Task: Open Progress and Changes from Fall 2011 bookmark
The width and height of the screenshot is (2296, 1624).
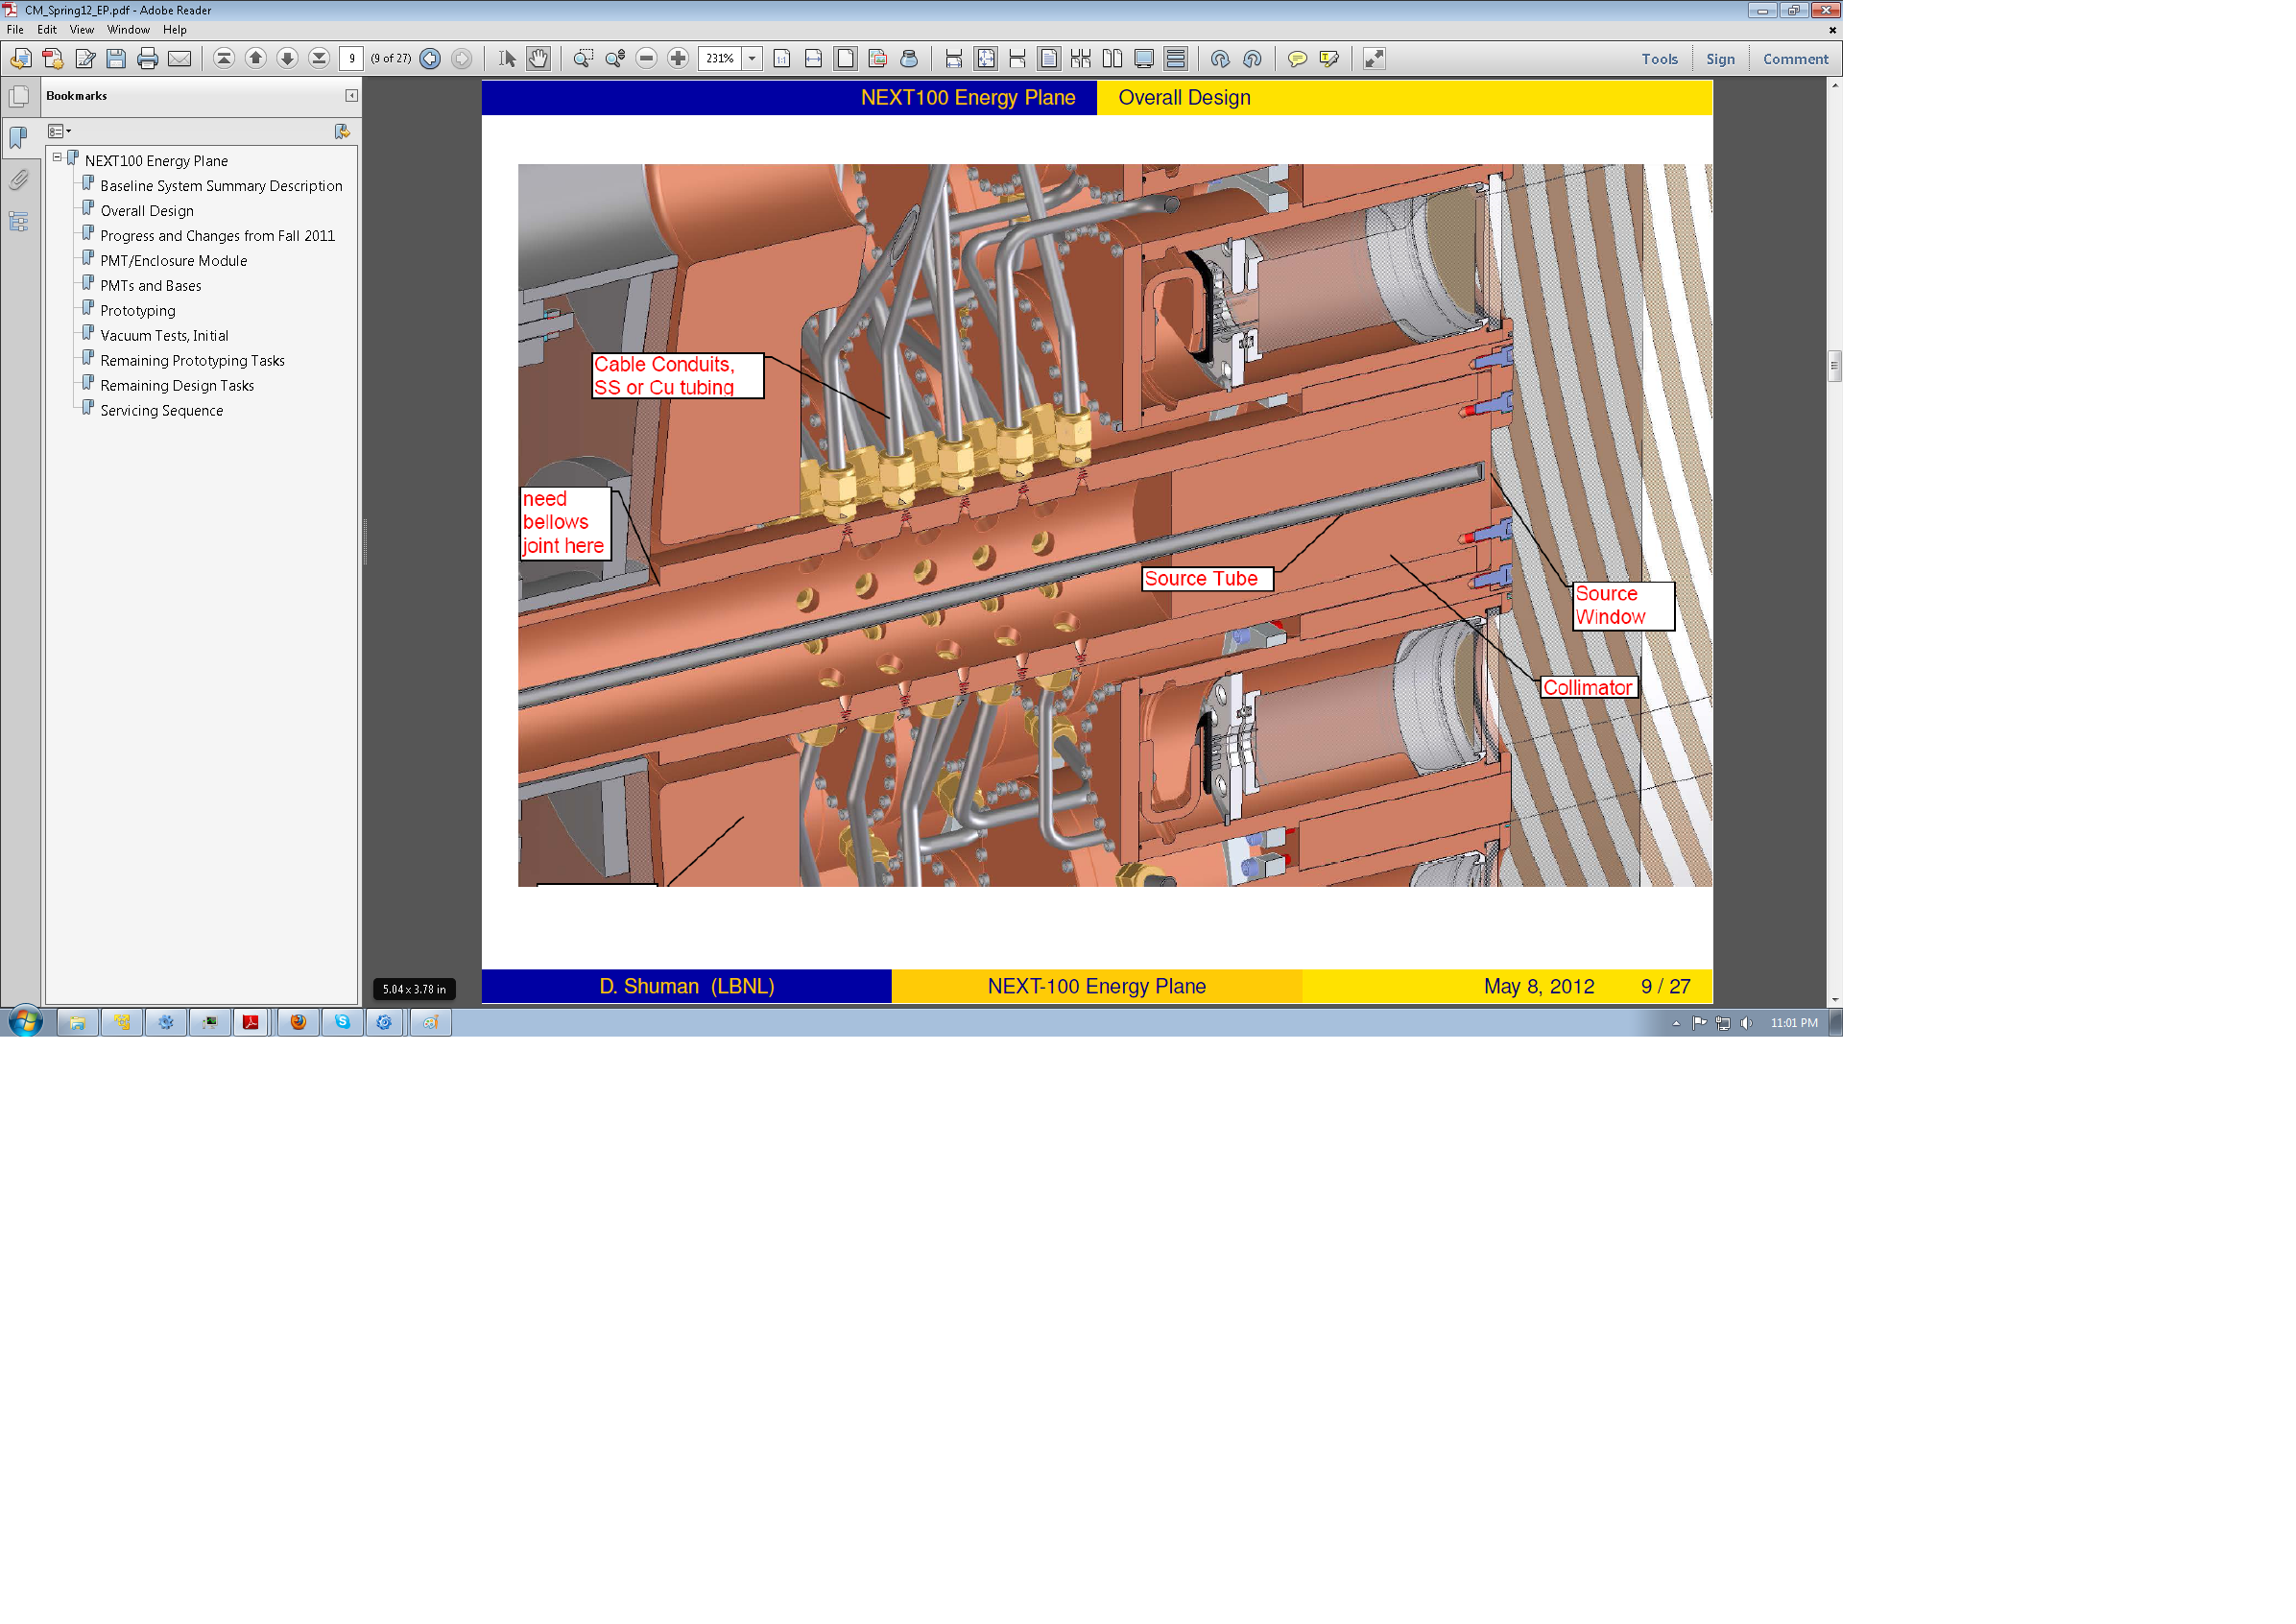Action: tap(217, 236)
